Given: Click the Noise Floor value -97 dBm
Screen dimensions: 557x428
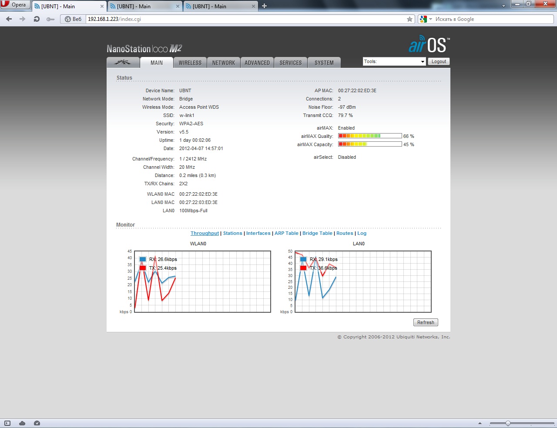Looking at the screenshot, I should pos(347,107).
